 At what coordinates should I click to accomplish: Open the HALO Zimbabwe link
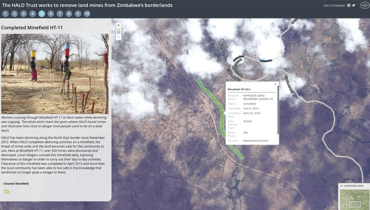pos(334,5)
